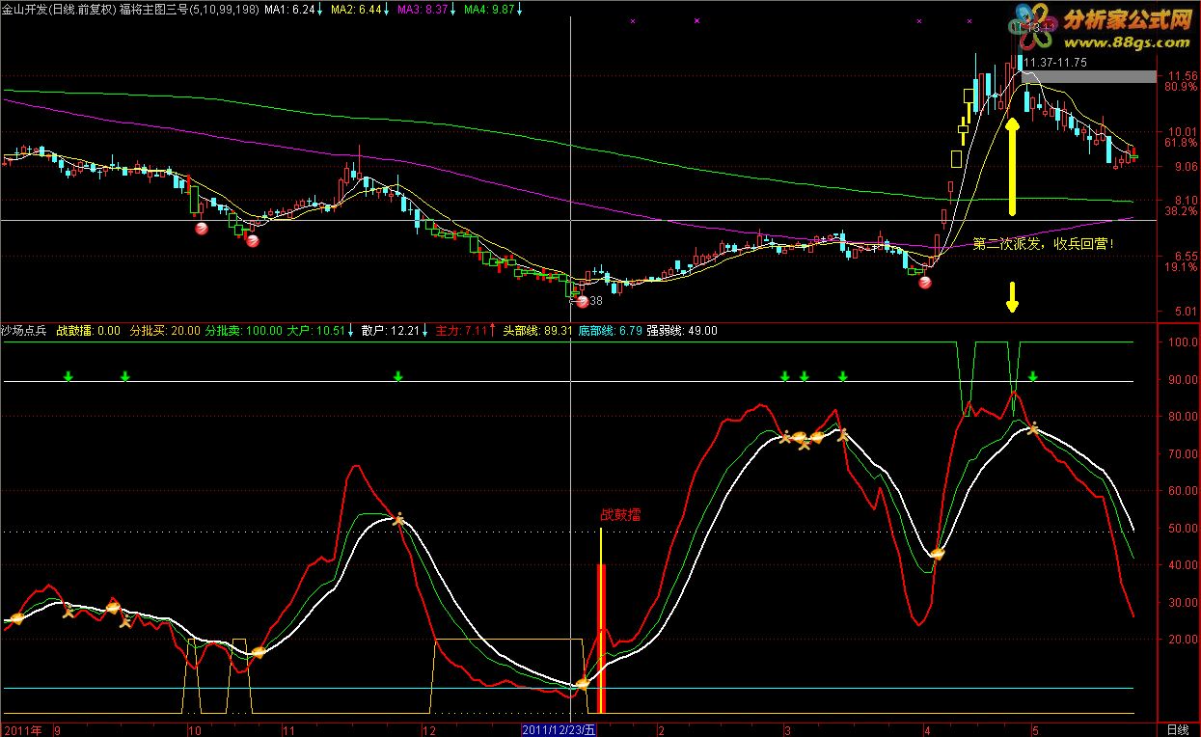Click the red 战鼓擂 signal bar
The image size is (1201, 737).
(602, 639)
